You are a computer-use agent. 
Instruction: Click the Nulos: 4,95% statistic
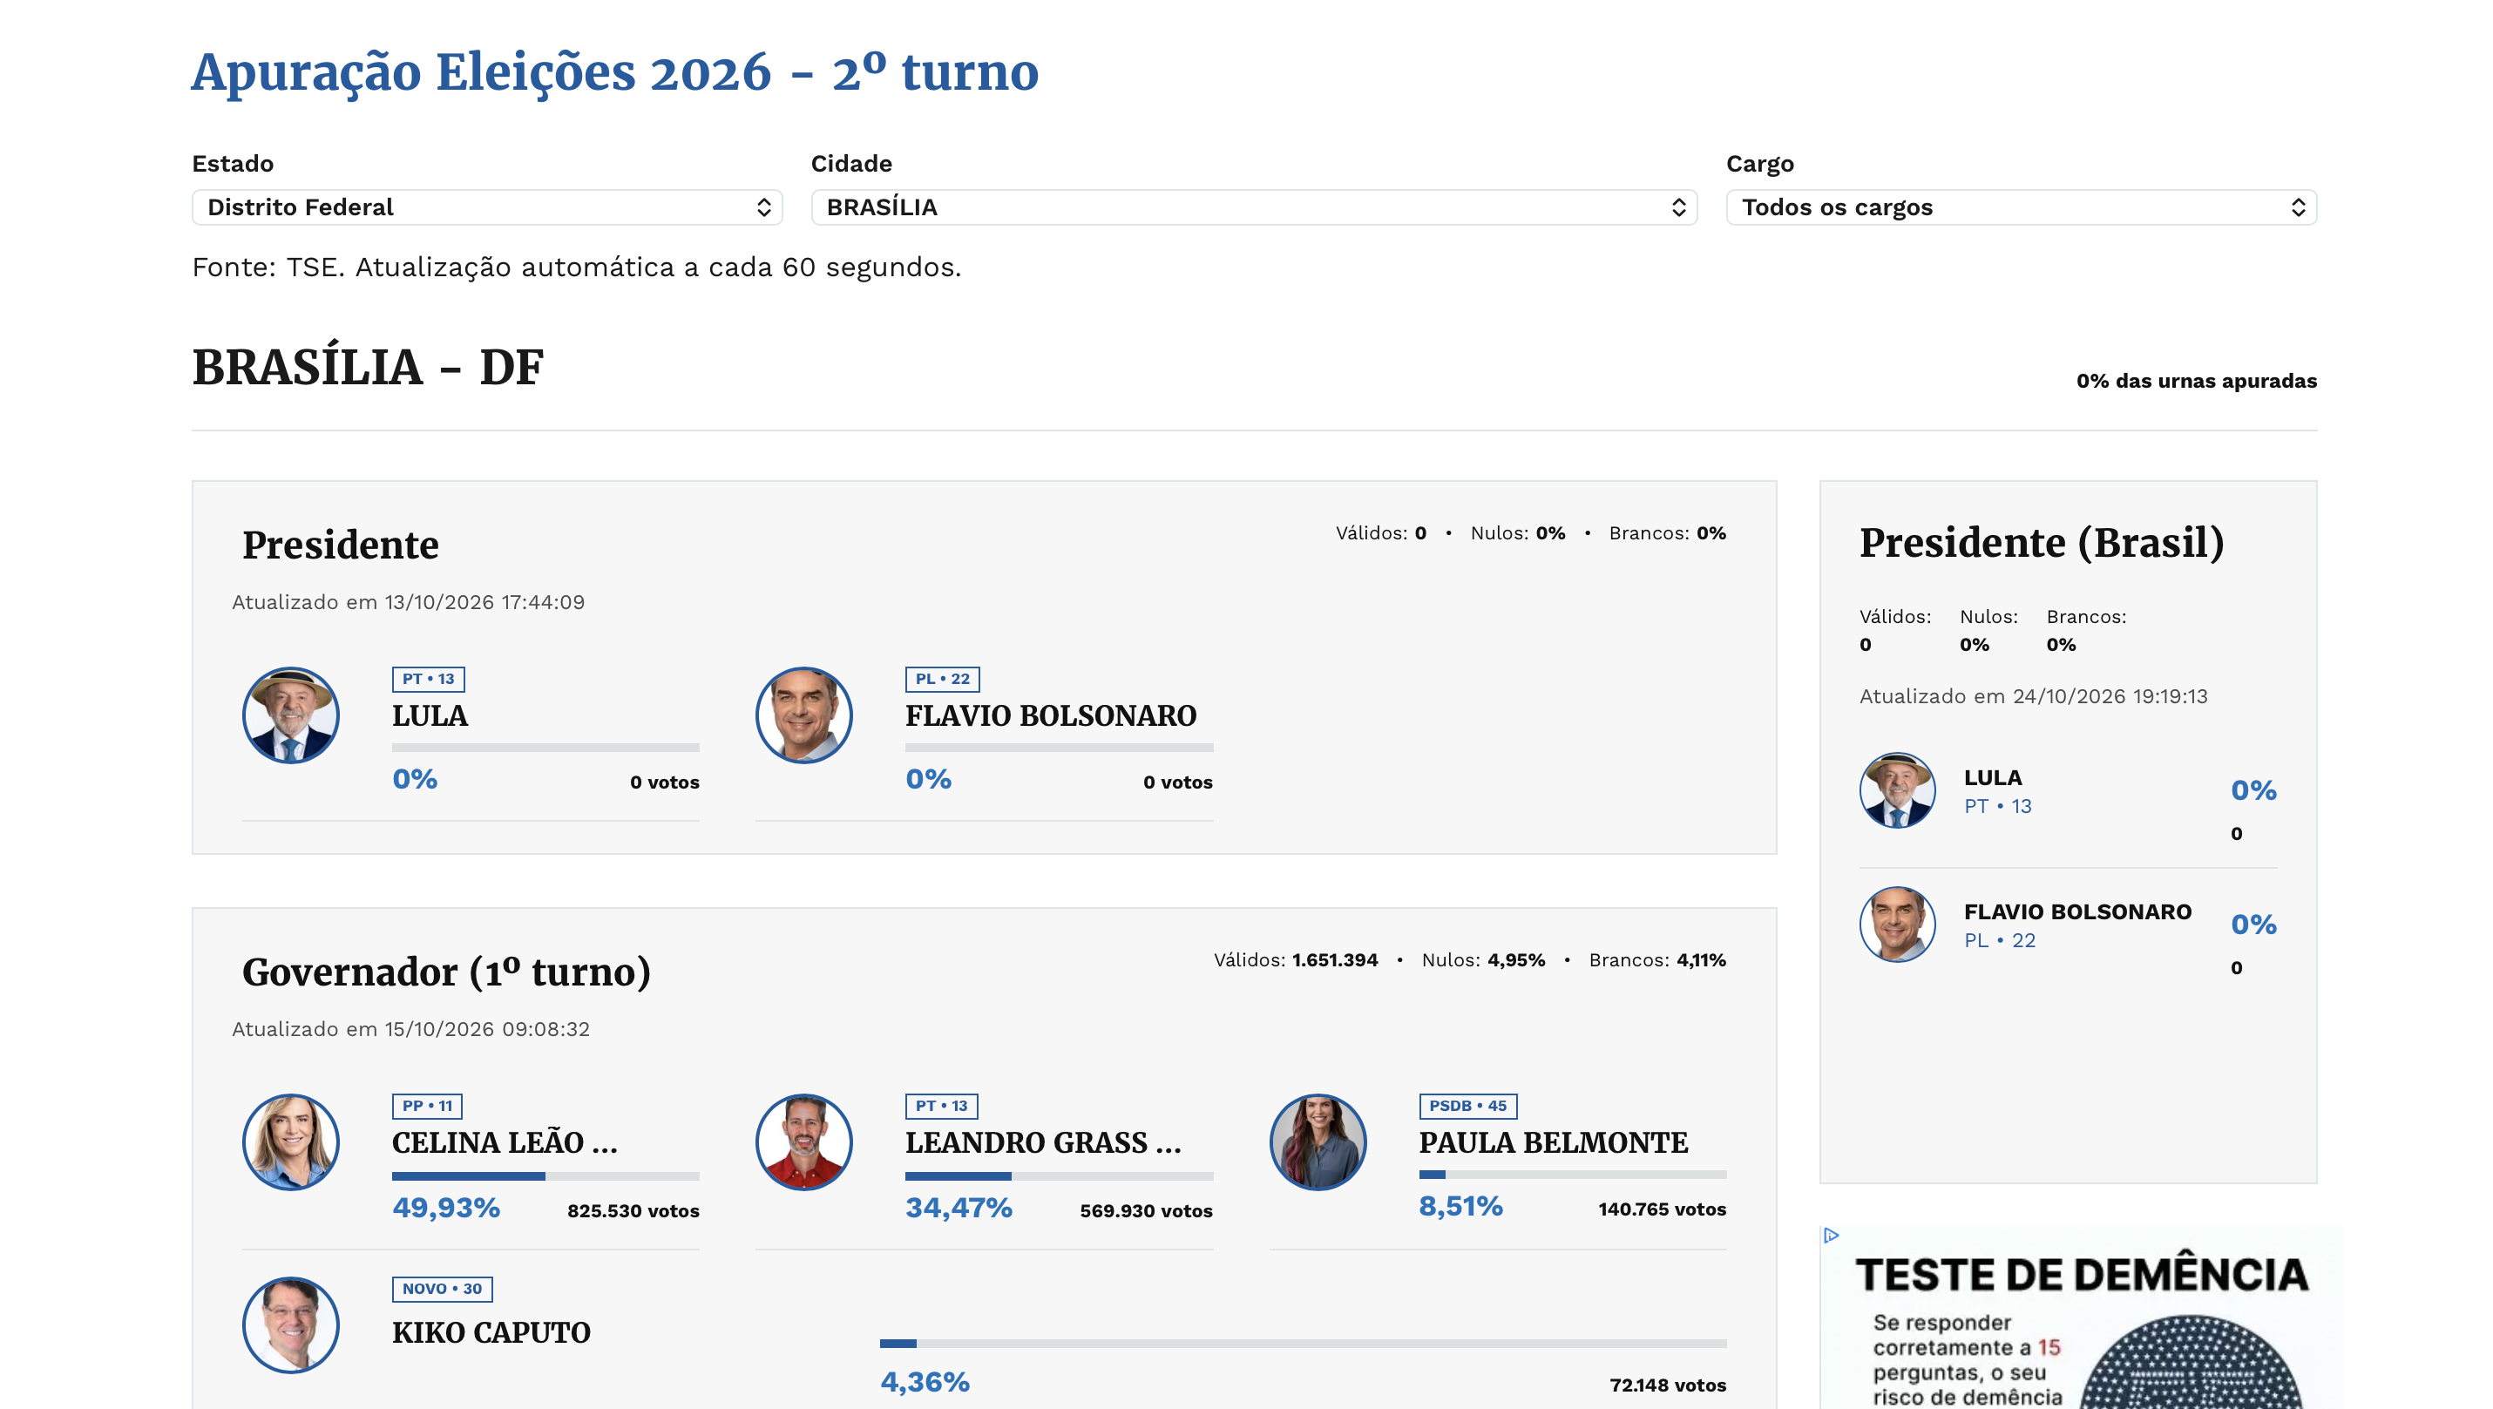[1482, 960]
